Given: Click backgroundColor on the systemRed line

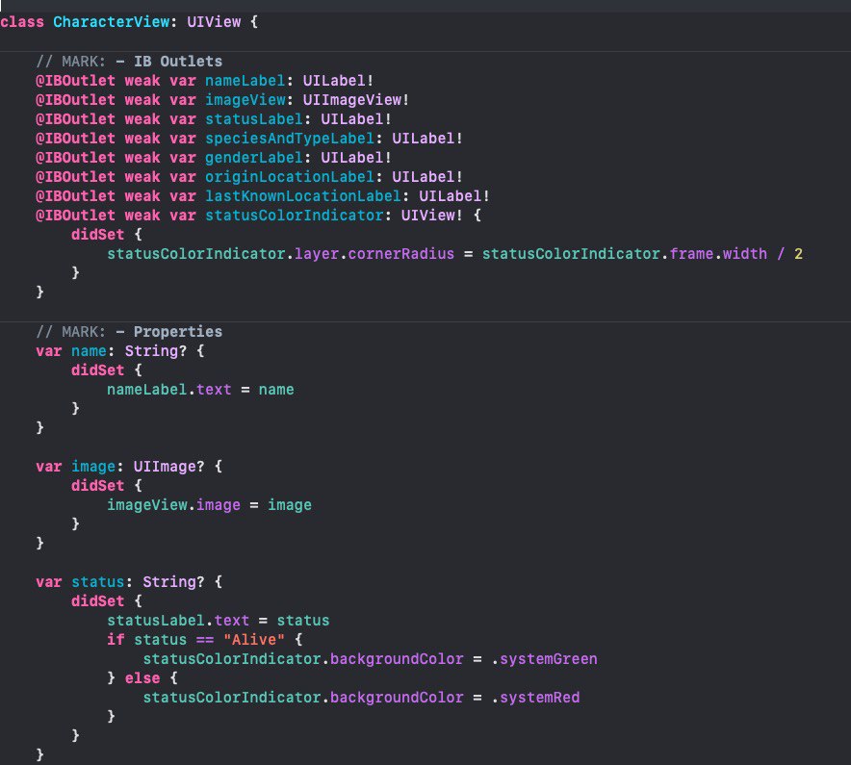Looking at the screenshot, I should click(x=397, y=698).
